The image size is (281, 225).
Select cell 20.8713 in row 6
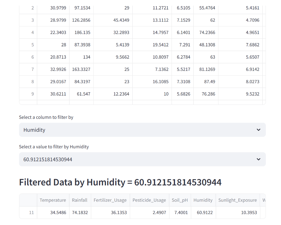tap(53, 57)
